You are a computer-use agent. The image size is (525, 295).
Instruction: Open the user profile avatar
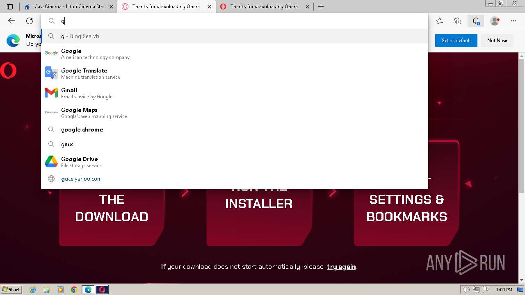pyautogui.click(x=495, y=21)
